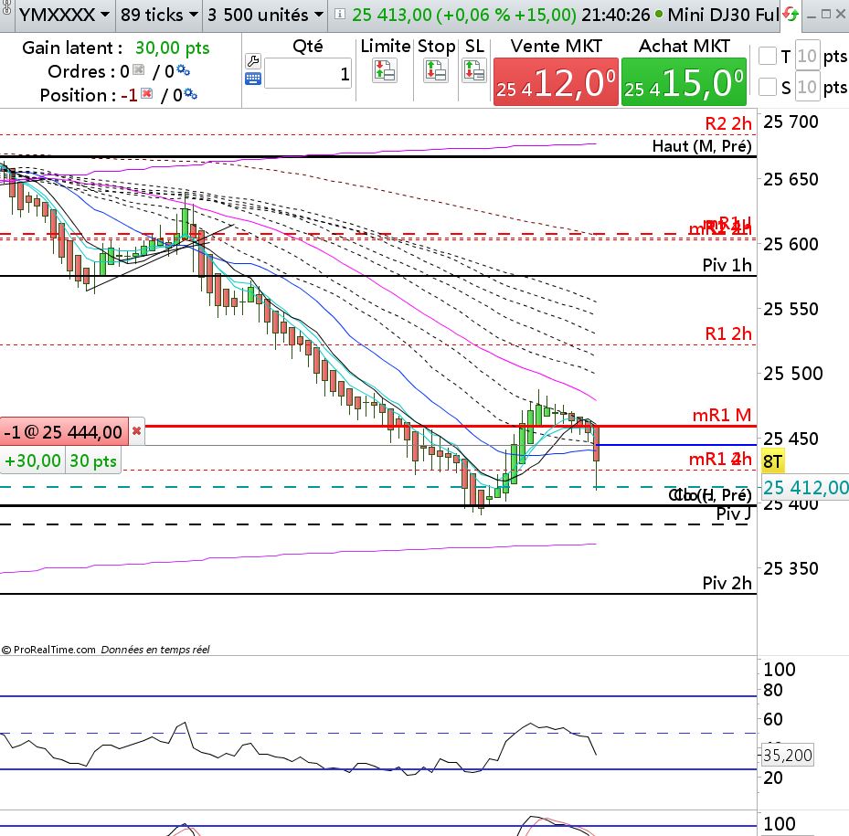
Task: Click the Qté quantity input field
Action: coord(308,74)
